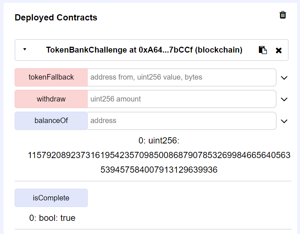This screenshot has height=234, width=300.
Task: Call the balanceOf getter
Action: 51,121
